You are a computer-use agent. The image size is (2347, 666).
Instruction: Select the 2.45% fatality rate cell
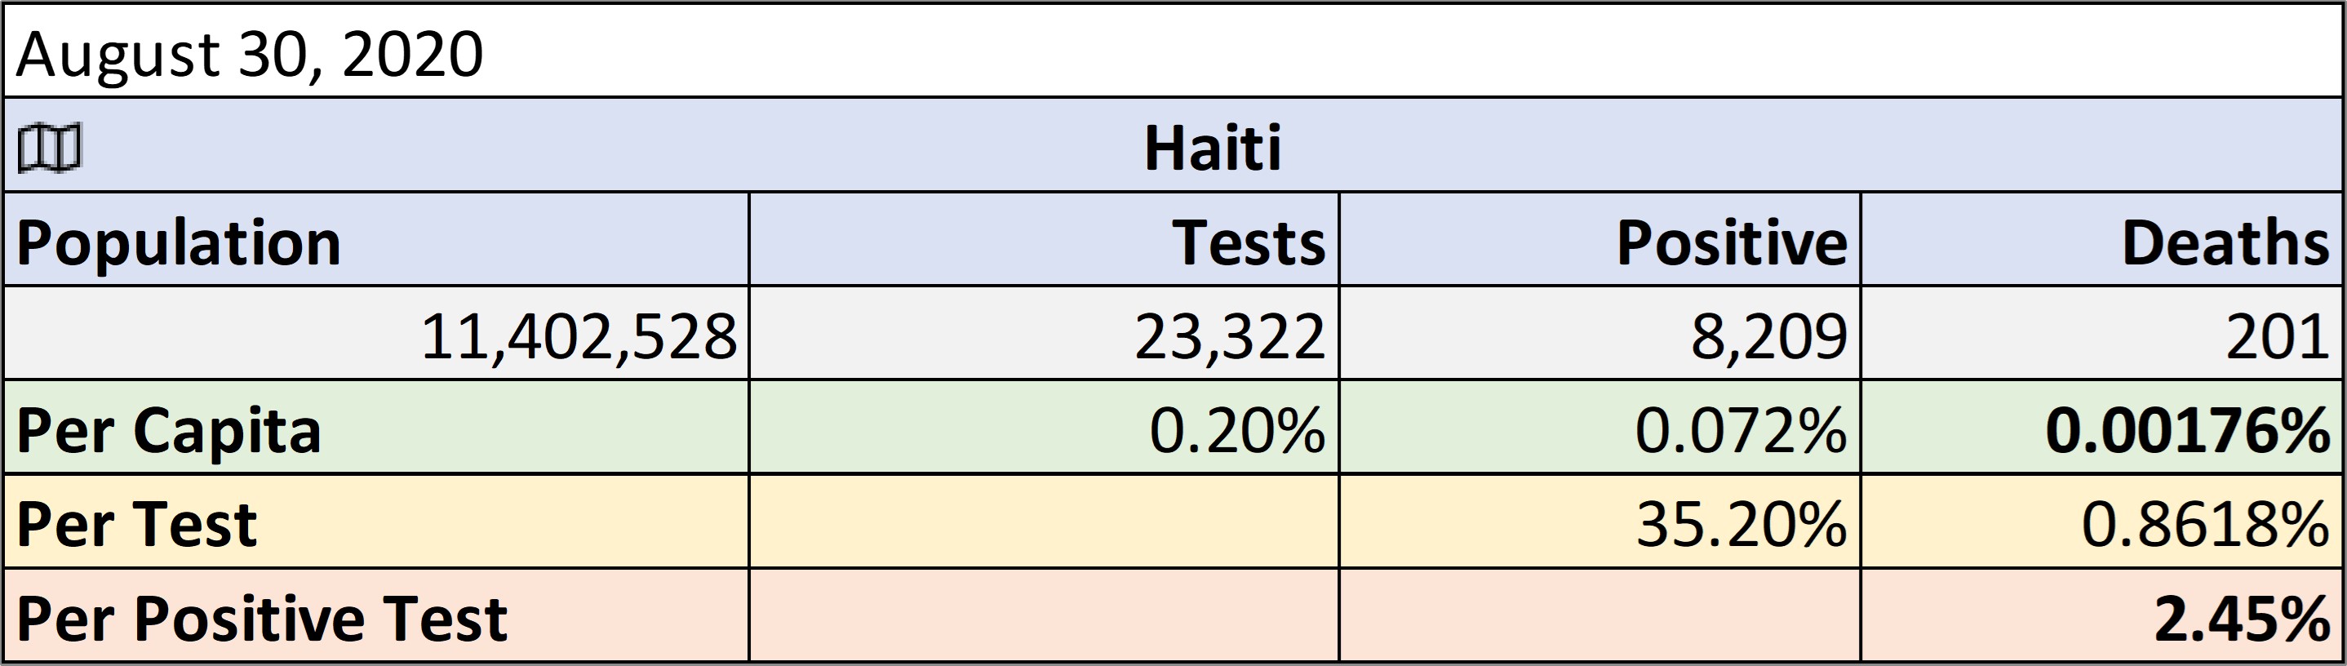2102,616
